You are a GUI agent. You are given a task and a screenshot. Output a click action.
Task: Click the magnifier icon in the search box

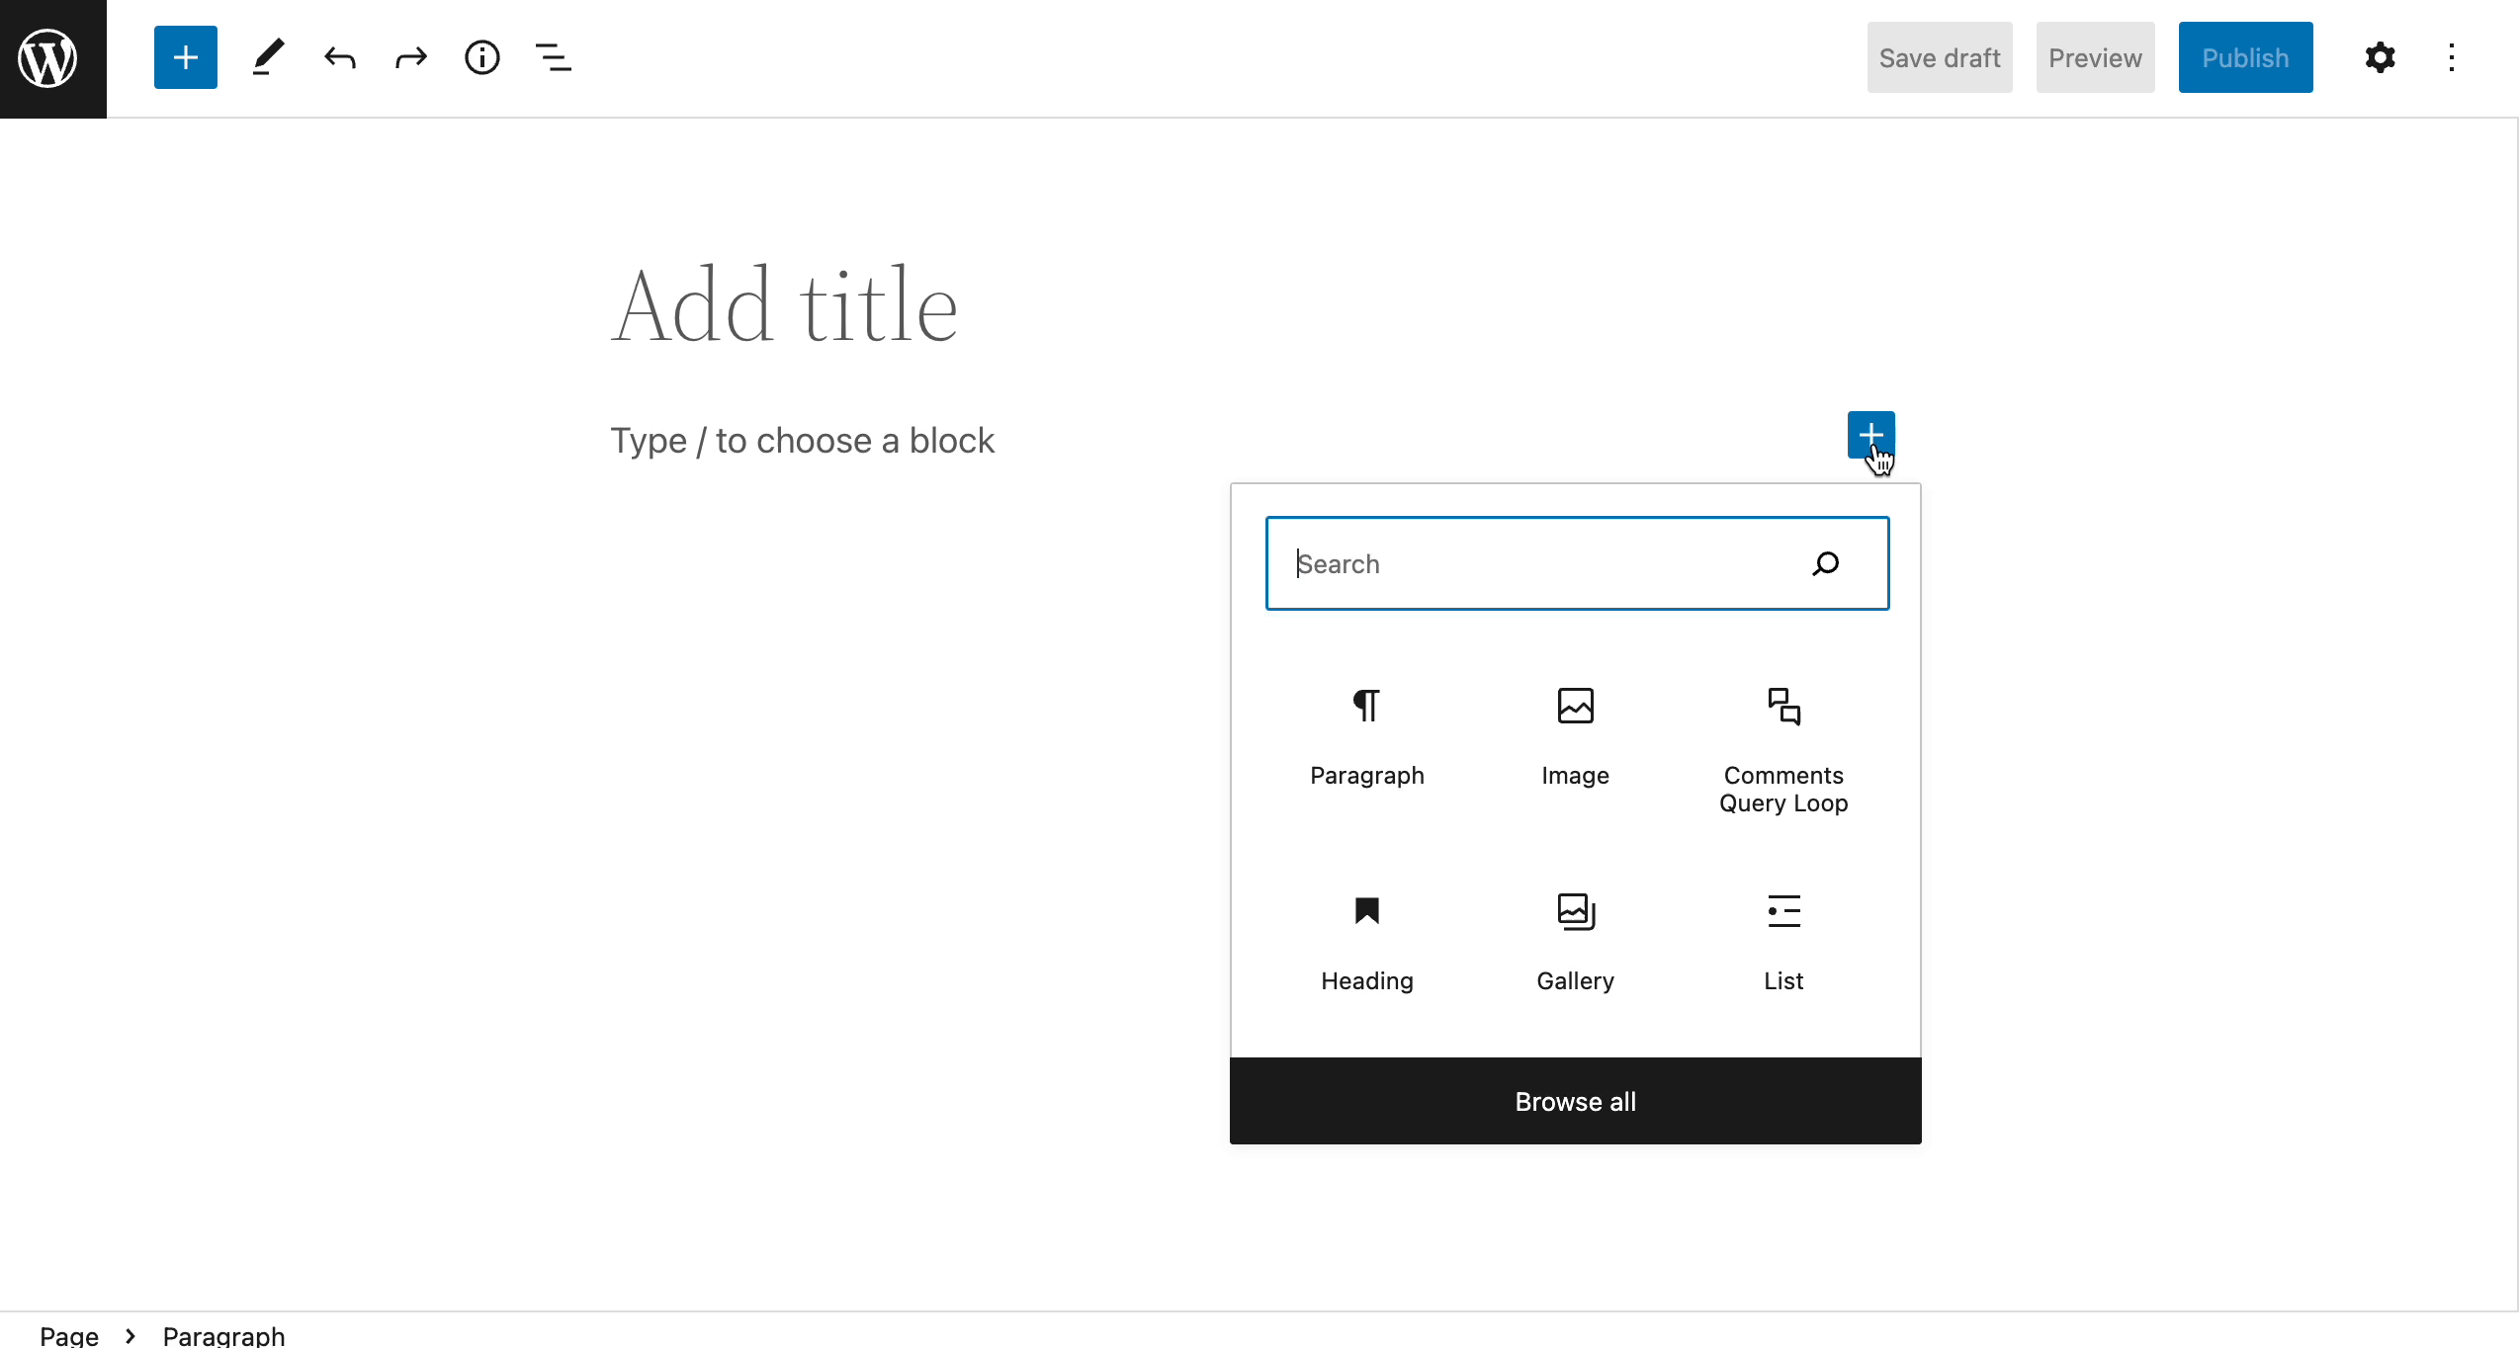click(x=1825, y=563)
